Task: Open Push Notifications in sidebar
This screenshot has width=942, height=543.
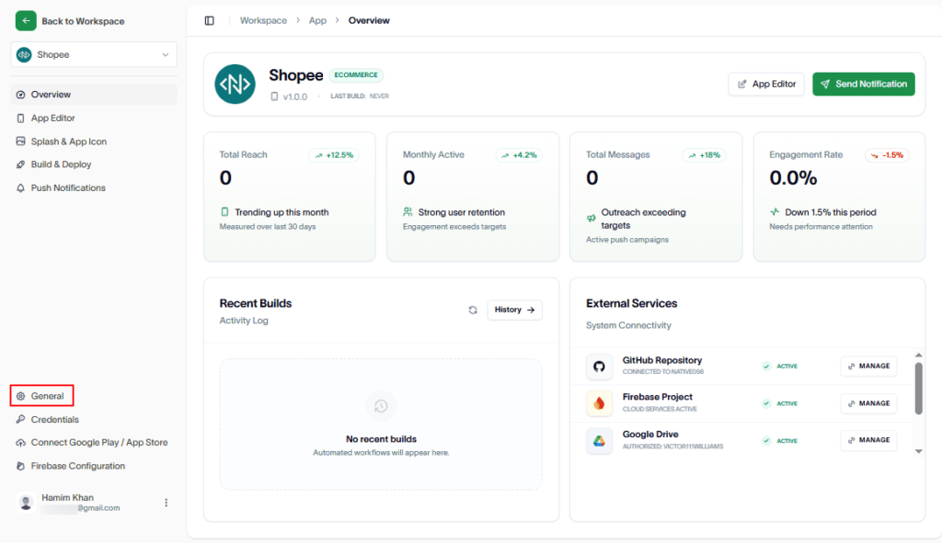Action: pyautogui.click(x=94, y=187)
